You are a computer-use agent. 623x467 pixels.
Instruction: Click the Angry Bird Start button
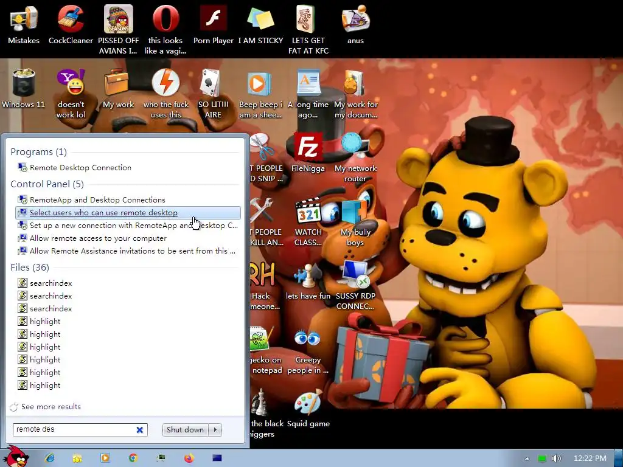click(16, 456)
